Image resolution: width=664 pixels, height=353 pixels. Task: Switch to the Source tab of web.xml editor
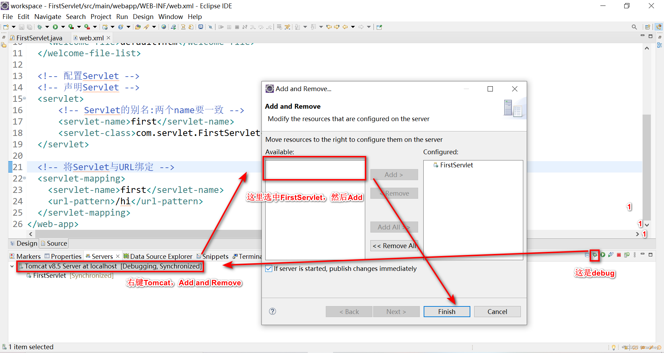tap(54, 243)
